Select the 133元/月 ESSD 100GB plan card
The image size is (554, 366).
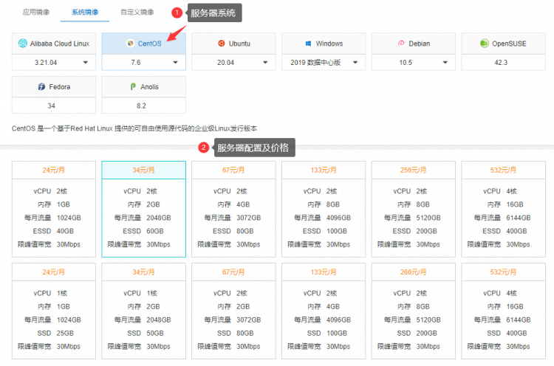[324, 210]
